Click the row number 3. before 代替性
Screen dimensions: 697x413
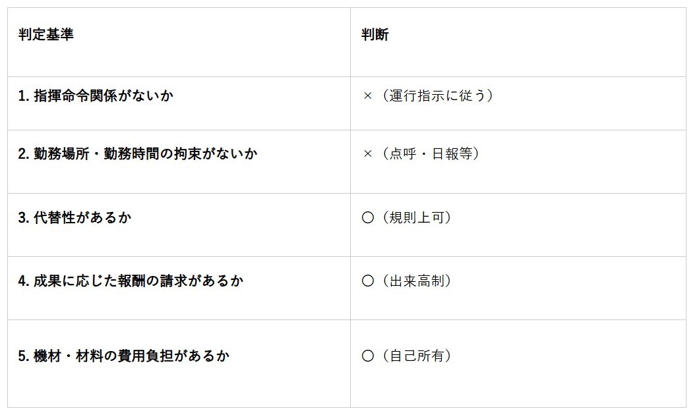point(23,217)
